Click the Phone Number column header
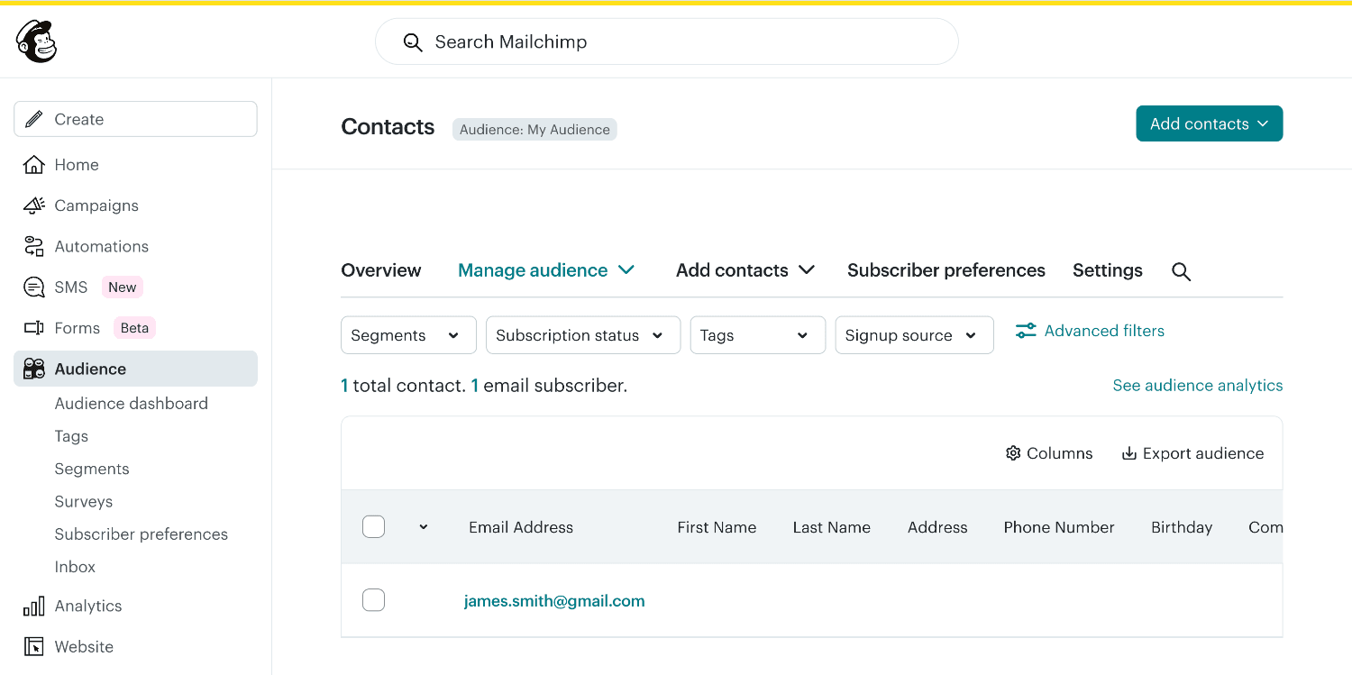 [1059, 528]
